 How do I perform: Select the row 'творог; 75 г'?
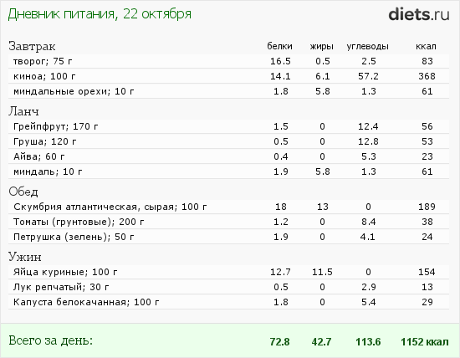click(228, 61)
